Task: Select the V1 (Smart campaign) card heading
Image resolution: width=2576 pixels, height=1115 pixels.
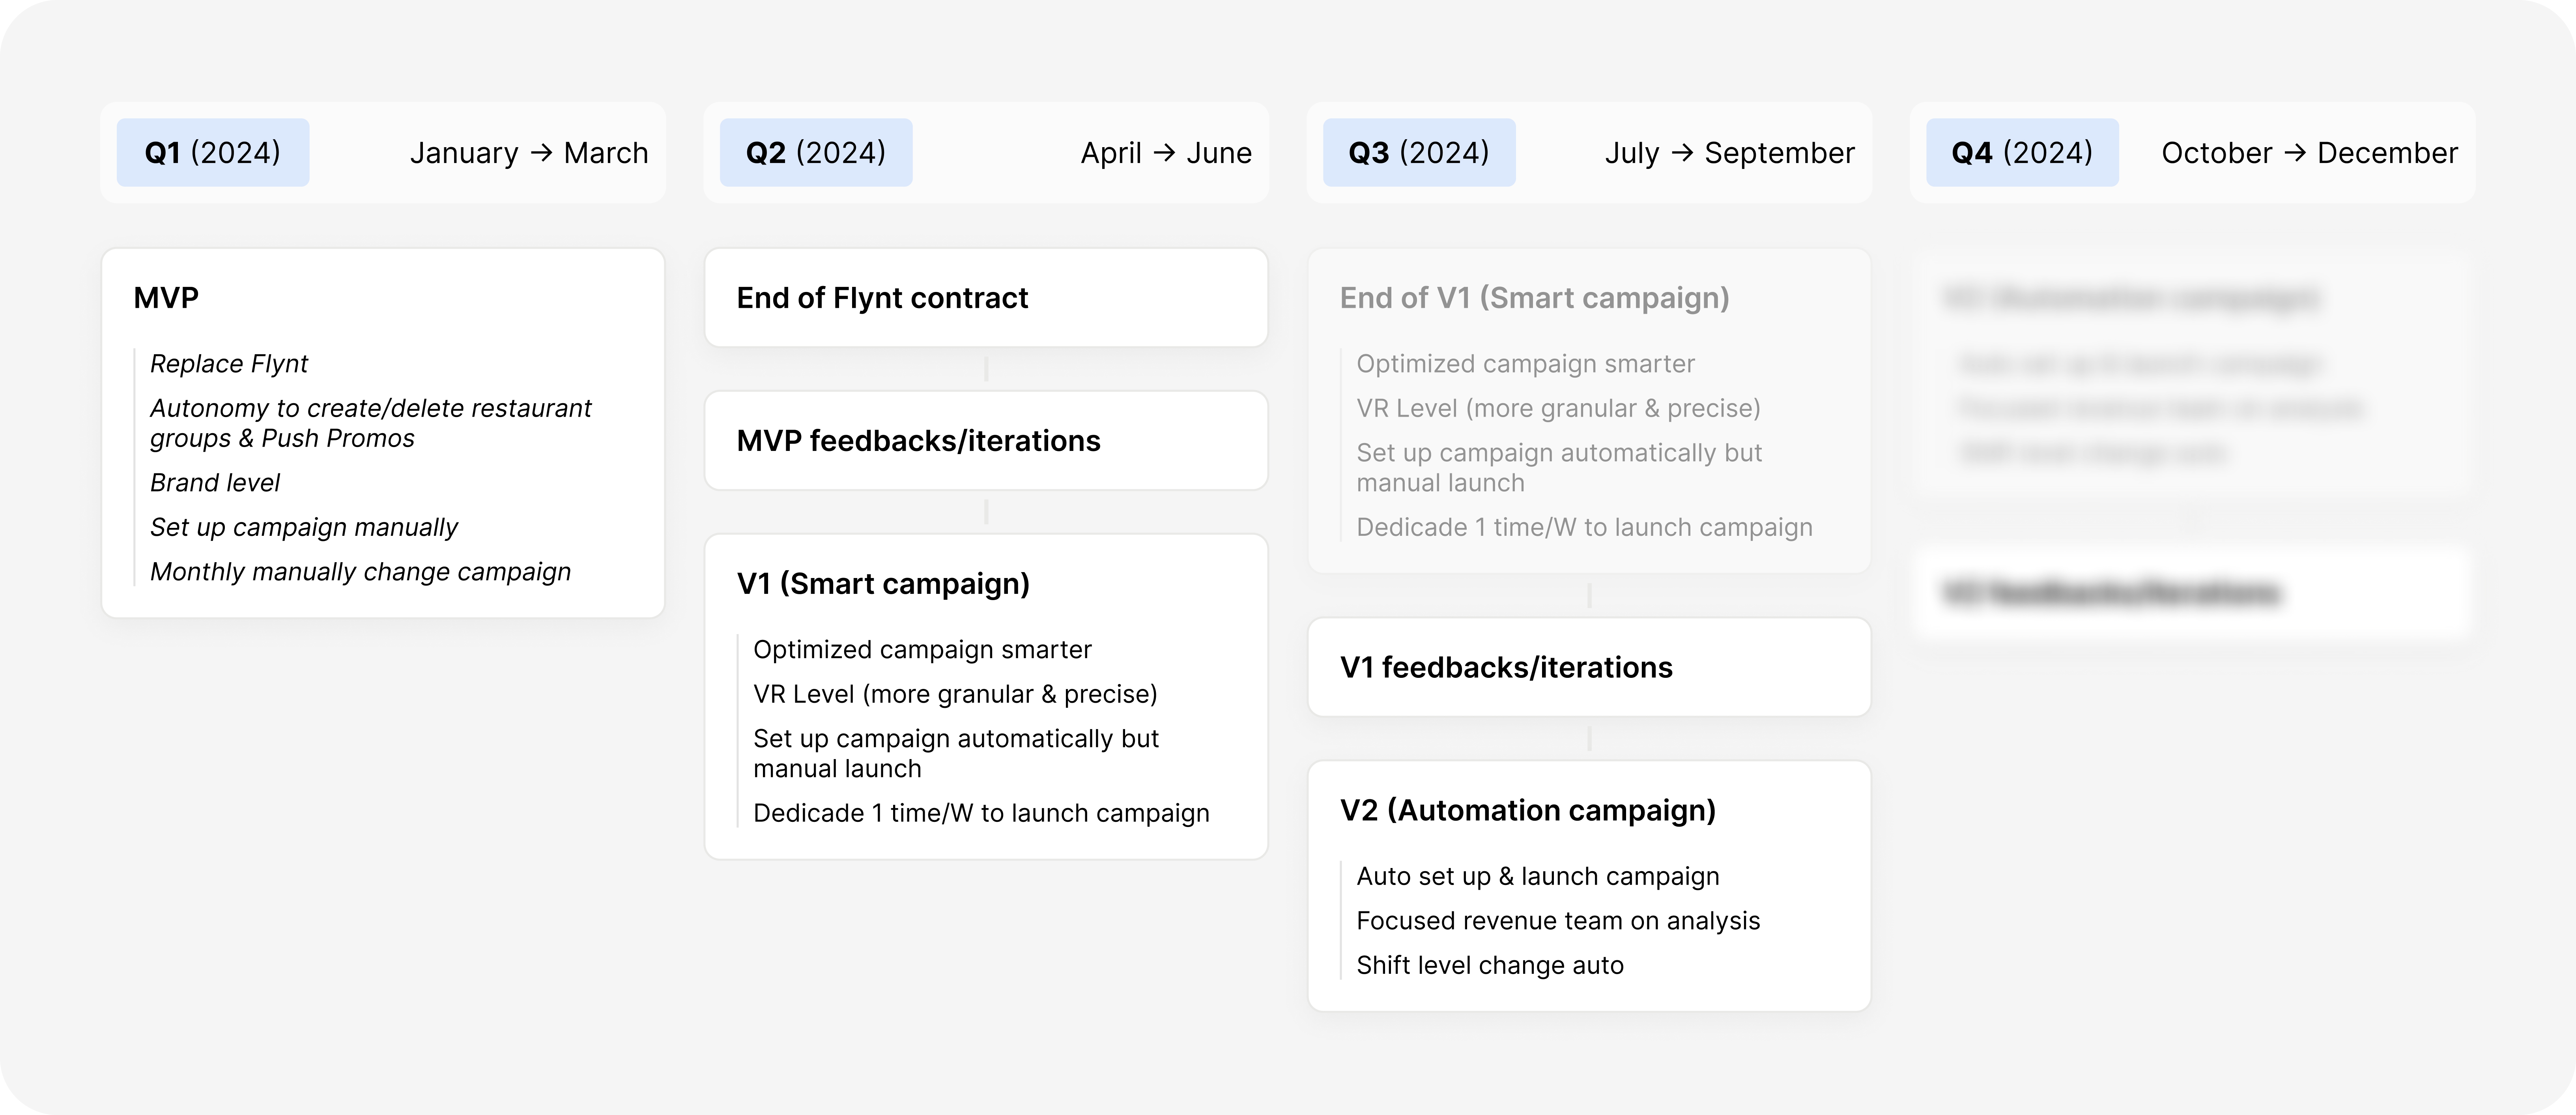Action: pos(883,584)
